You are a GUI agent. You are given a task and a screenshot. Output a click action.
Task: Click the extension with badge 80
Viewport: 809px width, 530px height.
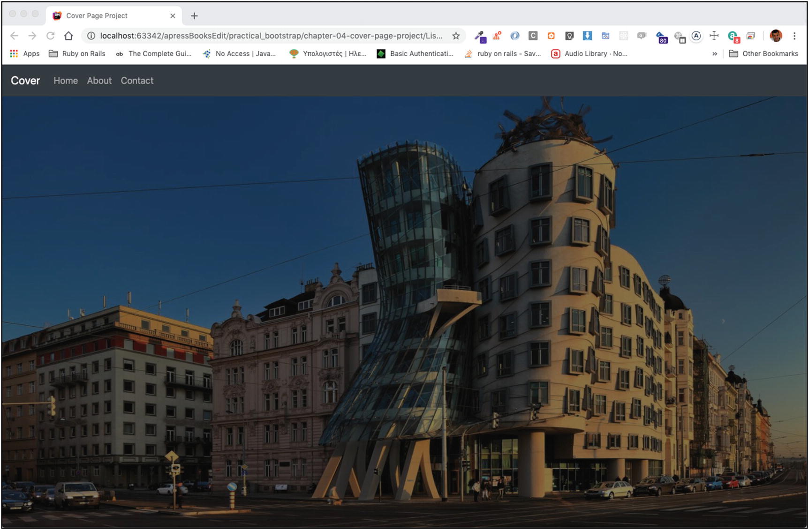(661, 37)
